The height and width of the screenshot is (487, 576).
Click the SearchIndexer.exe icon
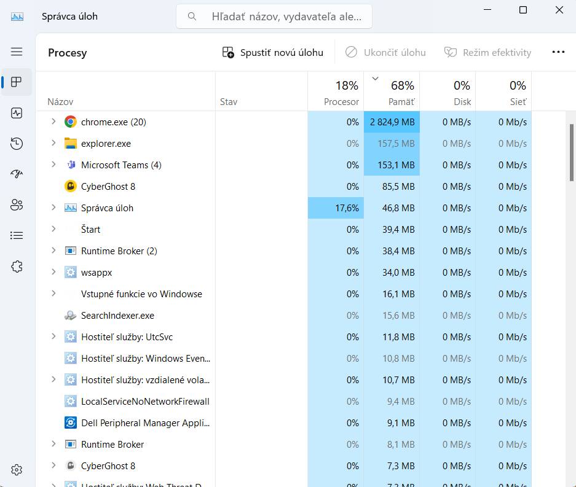(x=71, y=316)
